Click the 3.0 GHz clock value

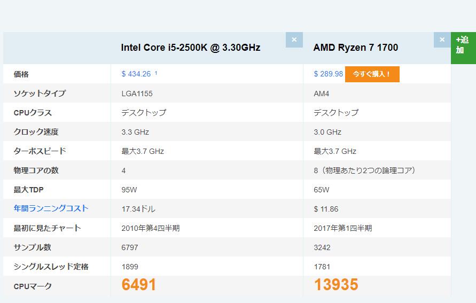pos(327,132)
